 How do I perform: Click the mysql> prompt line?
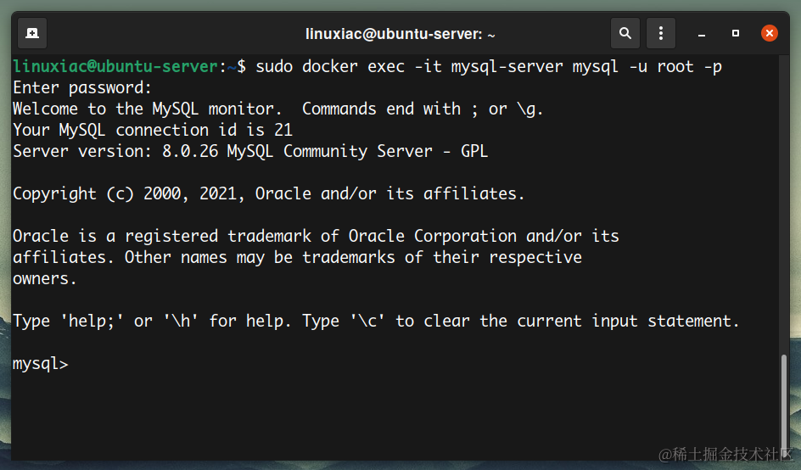41,364
